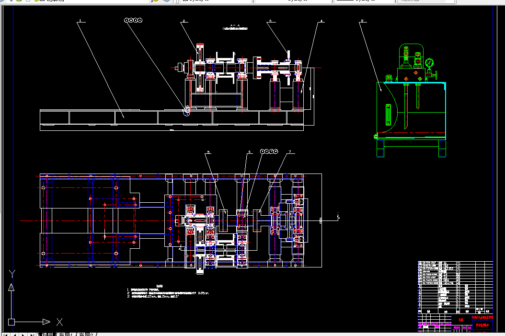505x336 pixels.
Task: Select balloon number 3 leader label
Action: [x=271, y=21]
